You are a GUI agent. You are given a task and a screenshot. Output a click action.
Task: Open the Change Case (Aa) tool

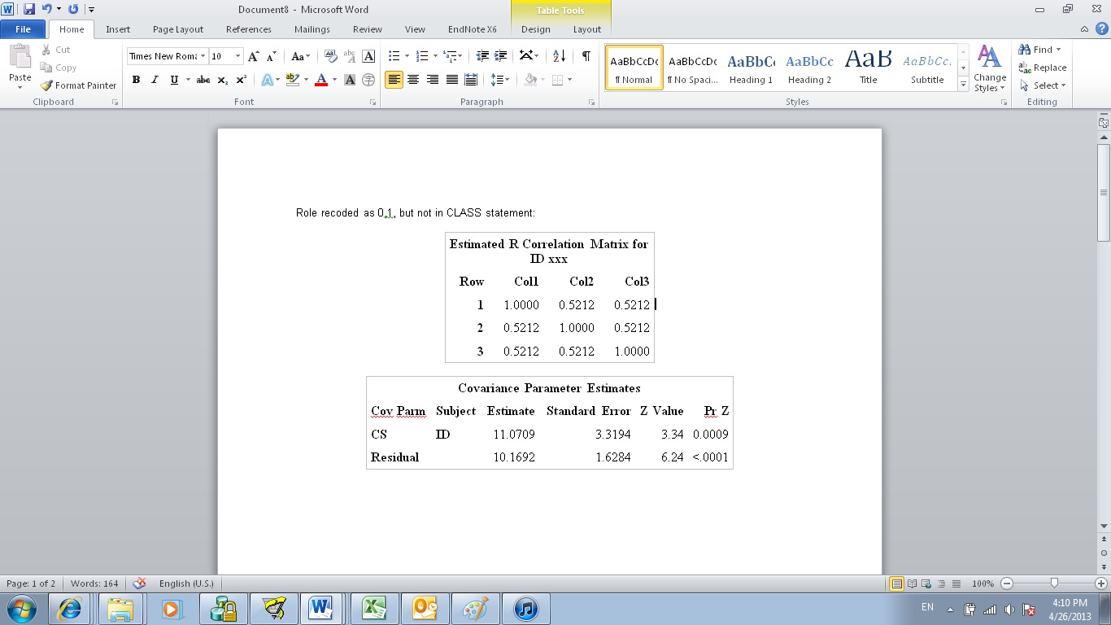point(298,55)
